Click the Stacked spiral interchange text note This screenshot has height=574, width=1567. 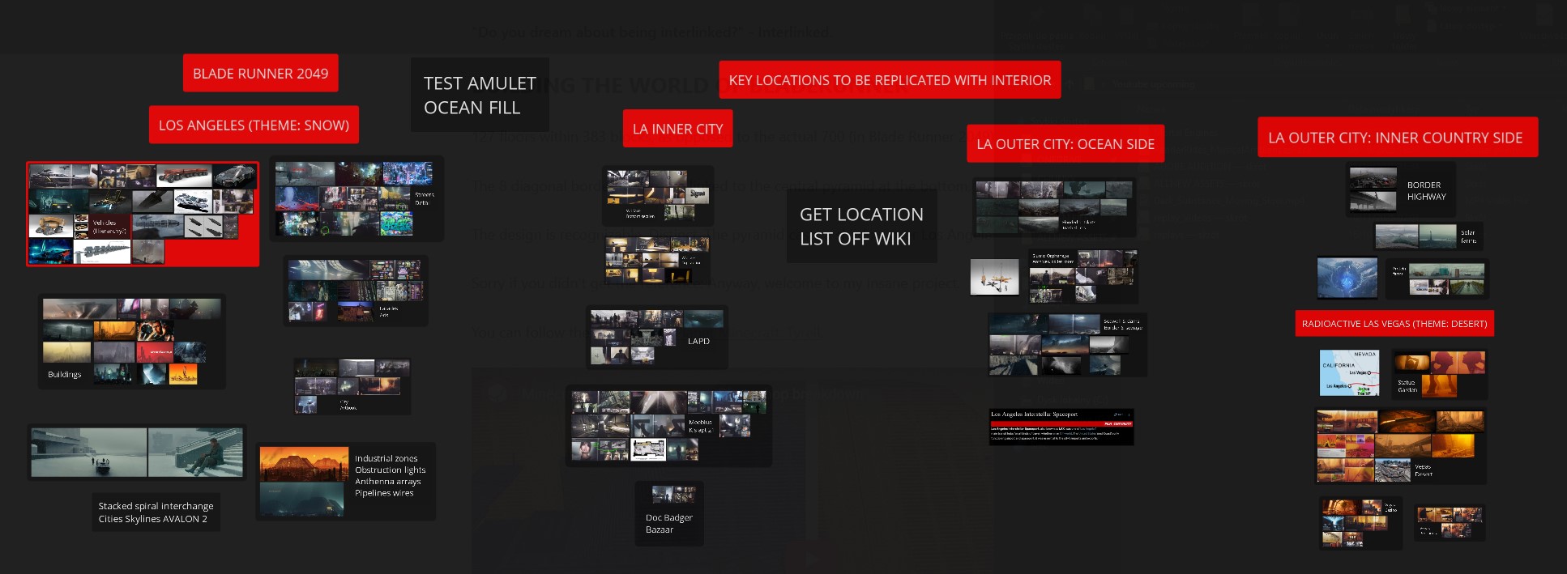pyautogui.click(x=156, y=512)
